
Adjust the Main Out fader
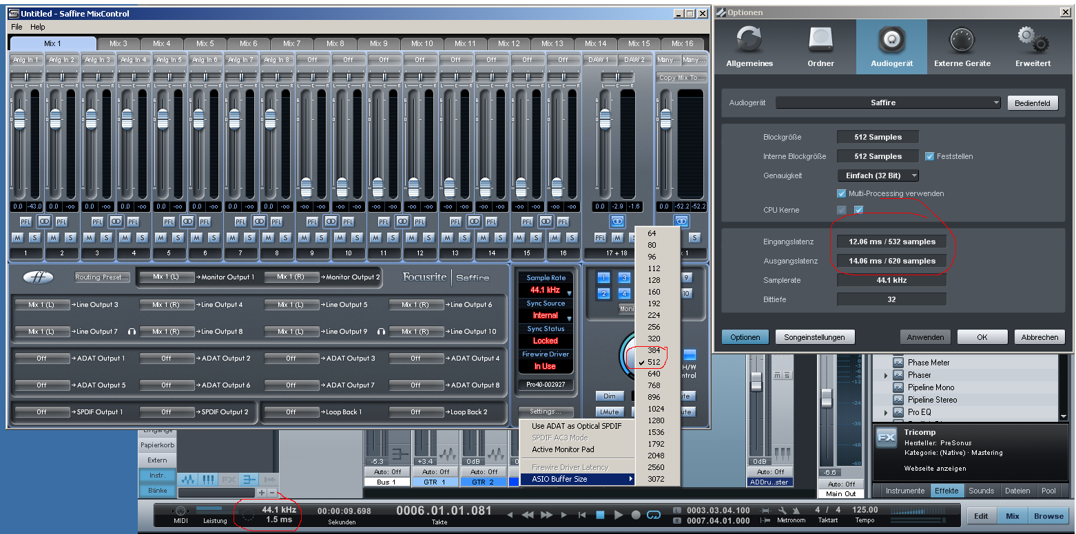(825, 397)
